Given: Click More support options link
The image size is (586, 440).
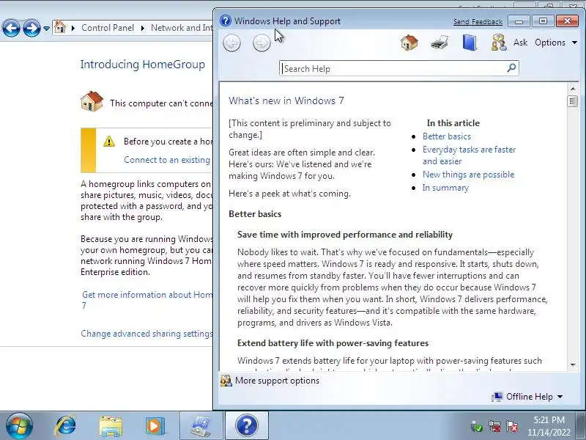Looking at the screenshot, I should tap(277, 381).
